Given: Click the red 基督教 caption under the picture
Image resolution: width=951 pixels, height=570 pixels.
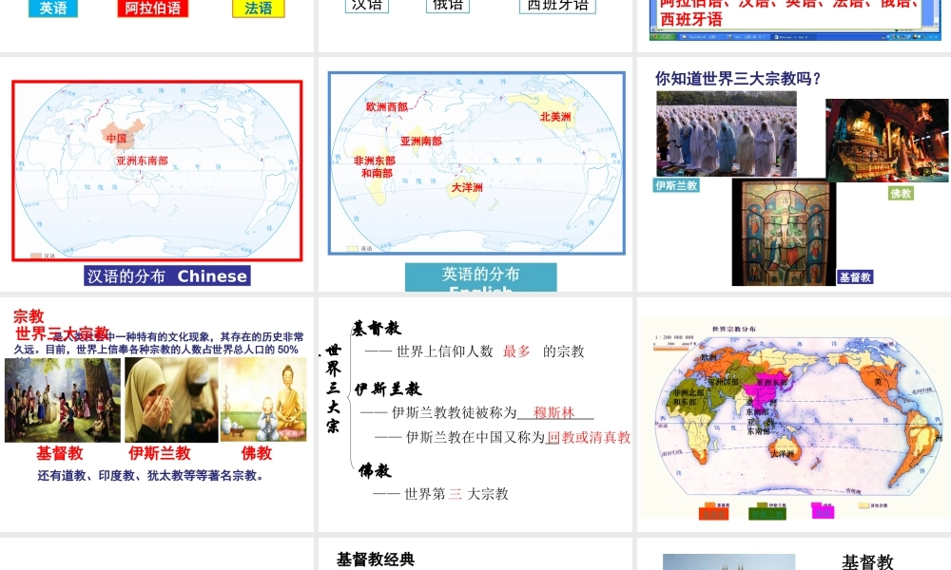Looking at the screenshot, I should coord(59,453).
